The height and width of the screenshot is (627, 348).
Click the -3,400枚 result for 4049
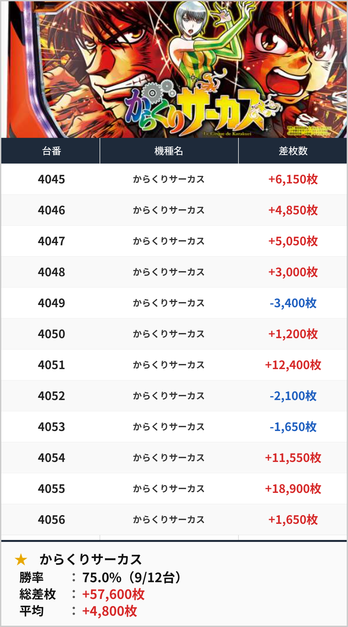(293, 303)
